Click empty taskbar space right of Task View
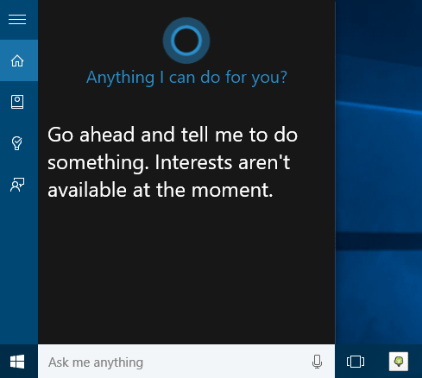 377,362
